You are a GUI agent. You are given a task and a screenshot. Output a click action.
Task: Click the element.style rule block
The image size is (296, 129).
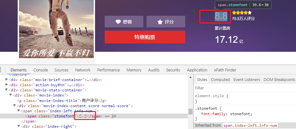[245, 99]
